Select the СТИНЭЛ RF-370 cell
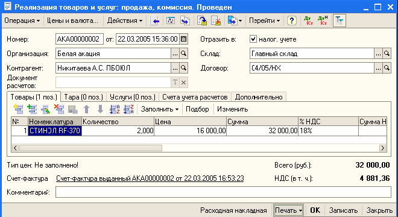 point(55,131)
